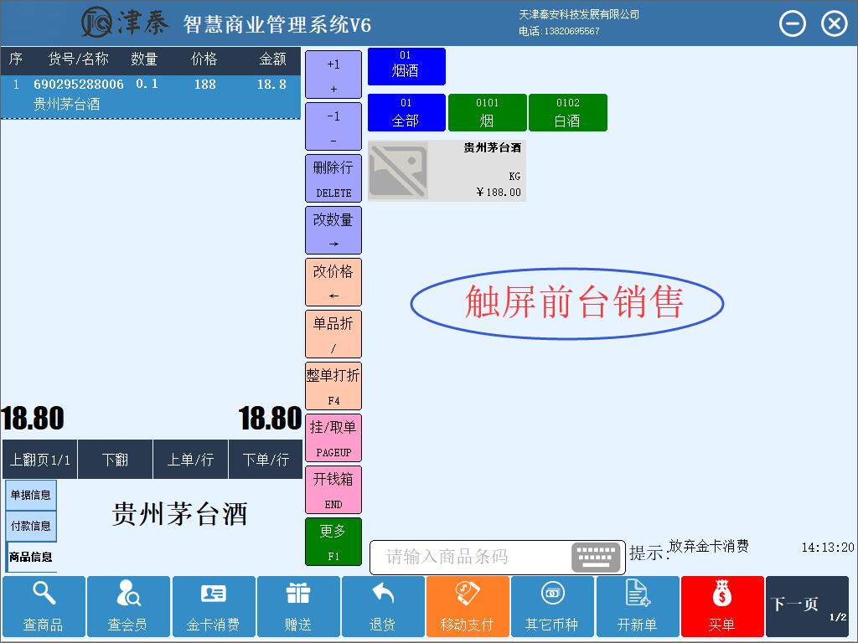
Task: Start a 退货 return transaction
Action: tap(383, 606)
